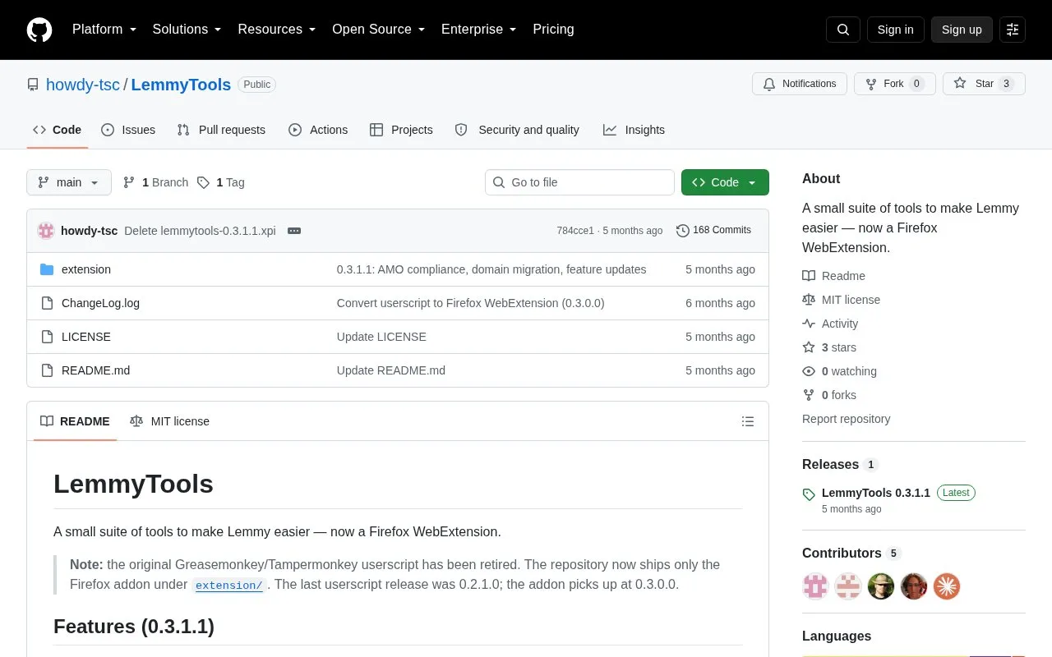1052x657 pixels.
Task: Open the ChangeLog.log file
Action: (x=100, y=303)
